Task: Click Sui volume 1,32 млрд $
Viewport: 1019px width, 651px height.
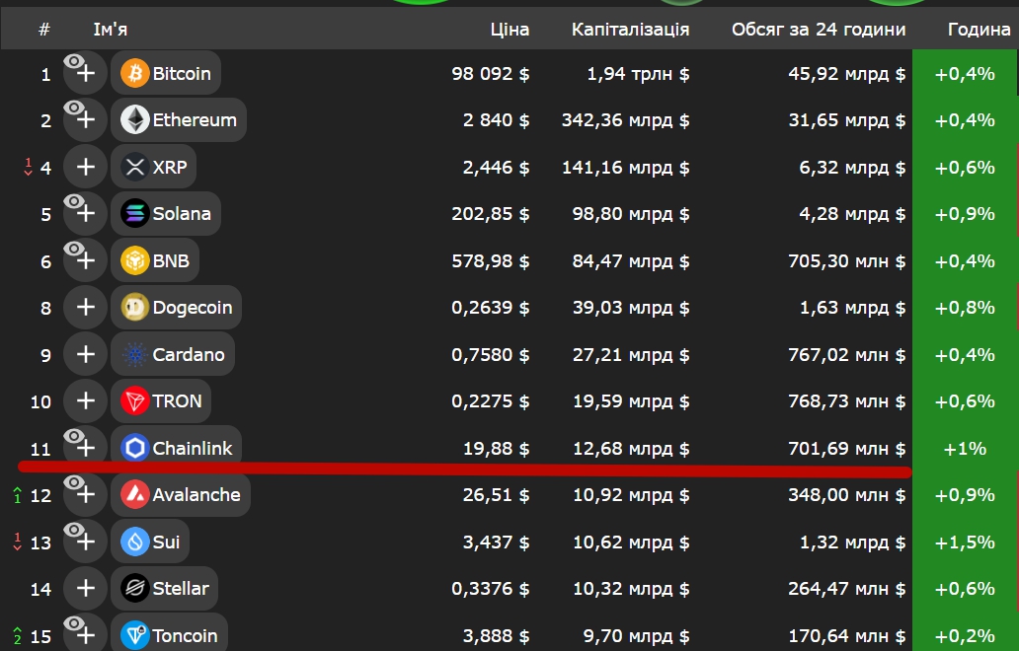Action: 853,542
